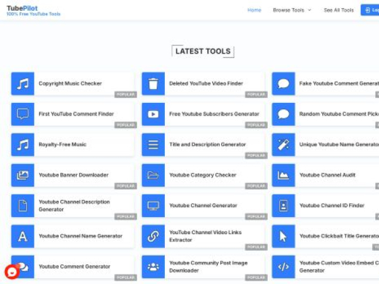Screen dimensions: 379x284
Task: Click the Youtube Community Post Image Downloader people icon
Action: coord(153,266)
